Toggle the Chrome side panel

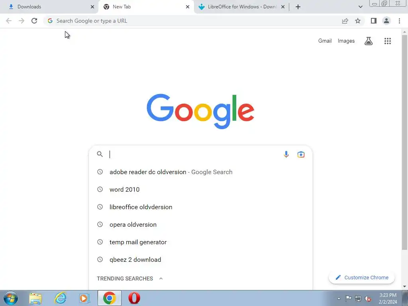tap(374, 21)
